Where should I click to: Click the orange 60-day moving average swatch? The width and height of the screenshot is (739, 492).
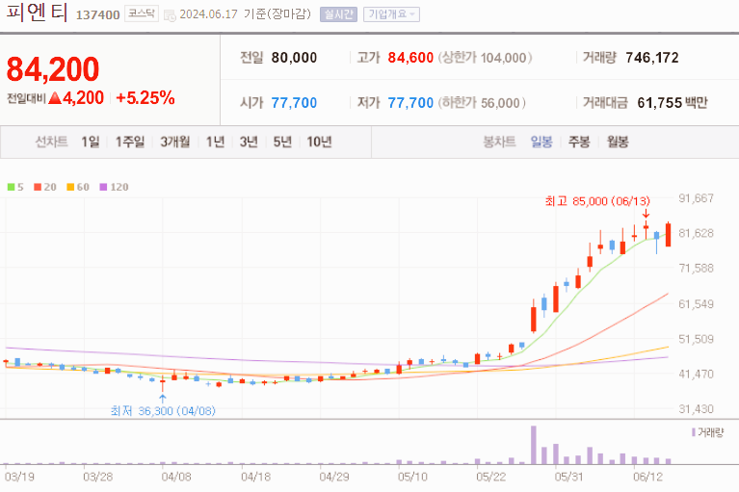point(70,187)
